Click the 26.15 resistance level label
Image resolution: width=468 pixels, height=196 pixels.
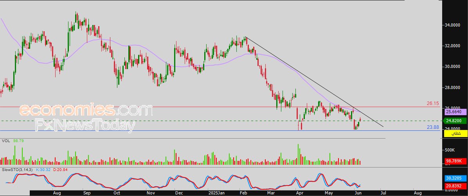432,103
